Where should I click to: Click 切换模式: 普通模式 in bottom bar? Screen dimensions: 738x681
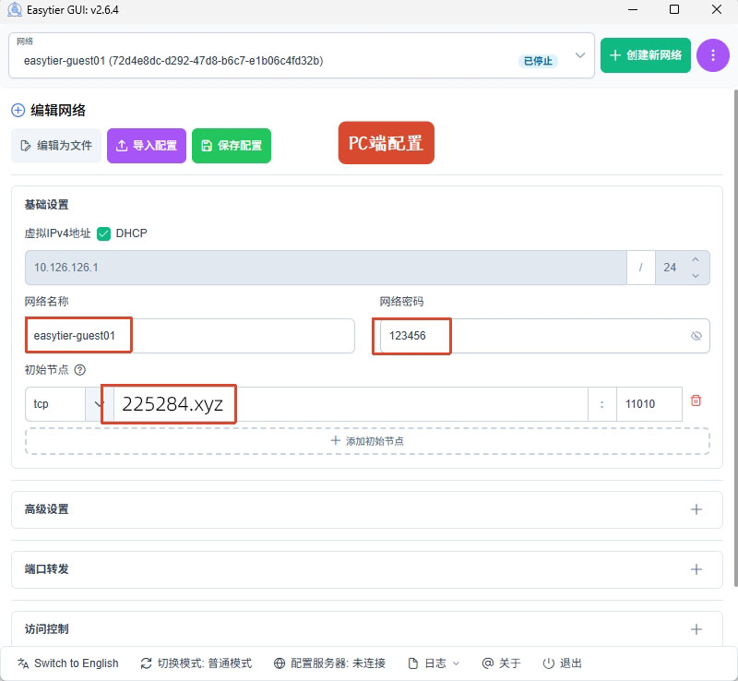coord(196,663)
